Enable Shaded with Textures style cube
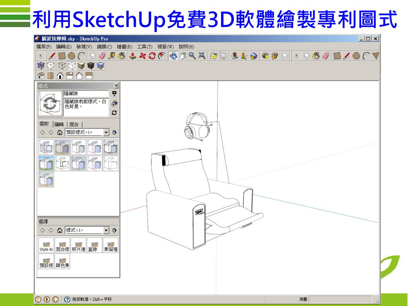 (x=91, y=66)
